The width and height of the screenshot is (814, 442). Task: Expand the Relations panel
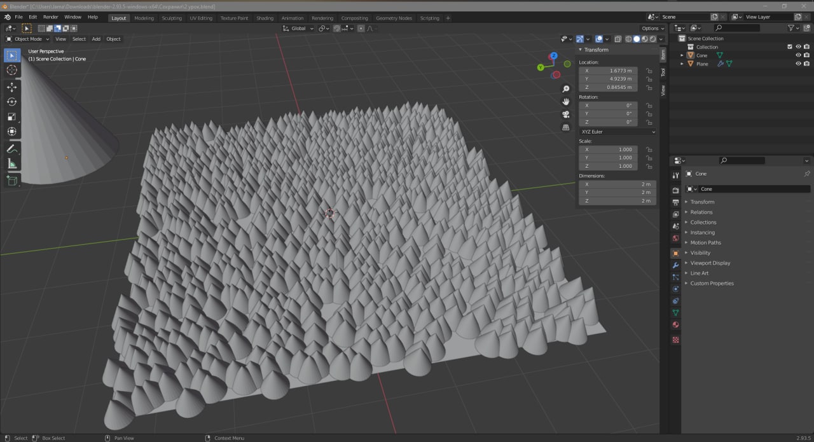pos(701,212)
